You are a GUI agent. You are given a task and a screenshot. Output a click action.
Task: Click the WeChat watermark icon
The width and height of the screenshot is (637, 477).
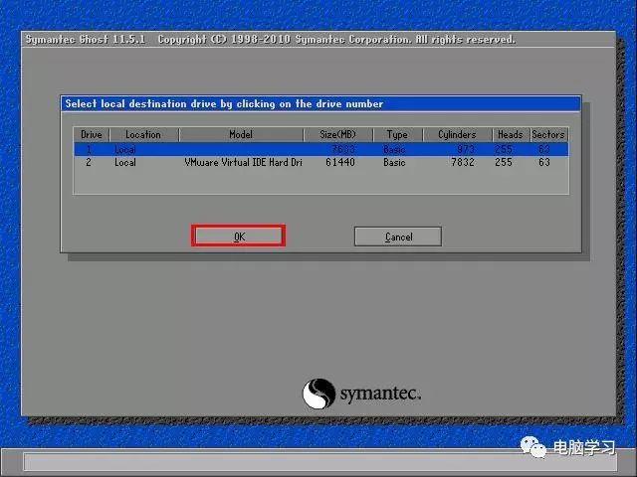pyautogui.click(x=536, y=448)
